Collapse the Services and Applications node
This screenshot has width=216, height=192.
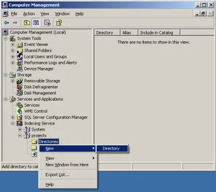click(x=6, y=99)
